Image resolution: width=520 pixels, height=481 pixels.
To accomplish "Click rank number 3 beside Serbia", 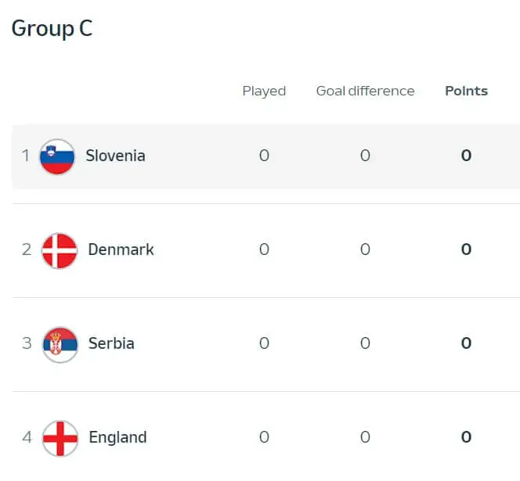I will (x=27, y=343).
